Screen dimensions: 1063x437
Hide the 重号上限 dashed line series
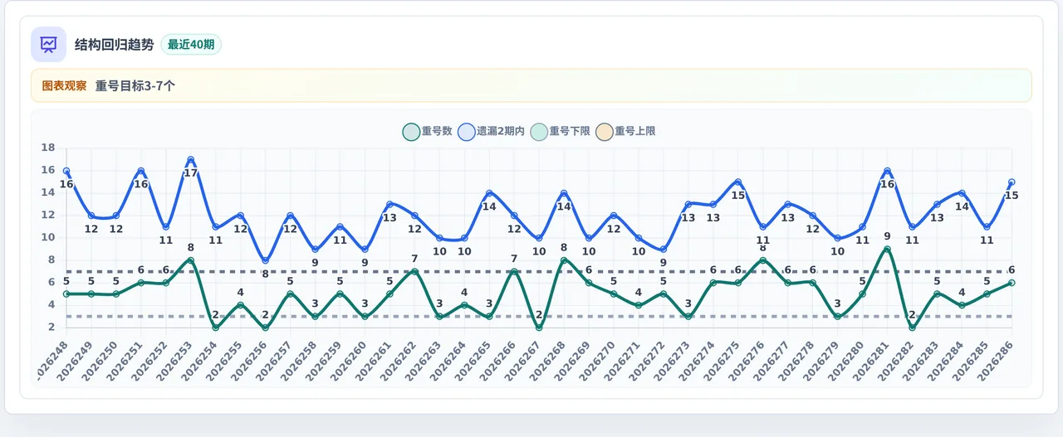click(x=624, y=131)
